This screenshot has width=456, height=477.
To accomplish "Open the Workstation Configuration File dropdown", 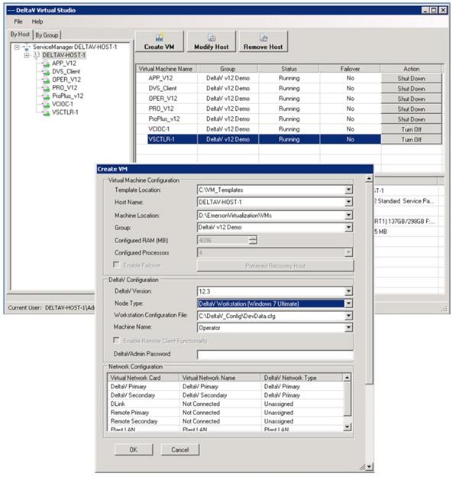I will [x=348, y=316].
